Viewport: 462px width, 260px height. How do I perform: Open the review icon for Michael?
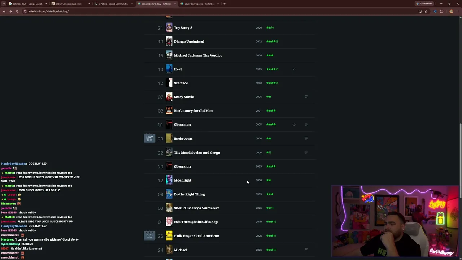click(x=306, y=250)
